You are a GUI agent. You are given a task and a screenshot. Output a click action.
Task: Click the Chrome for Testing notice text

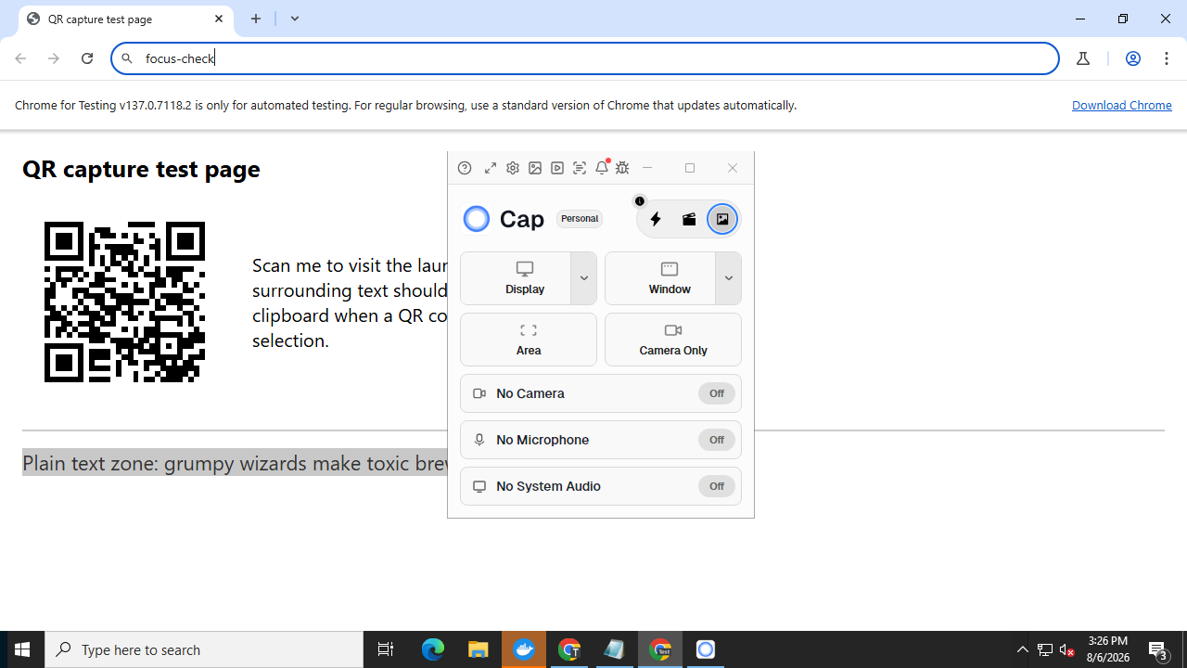[405, 105]
